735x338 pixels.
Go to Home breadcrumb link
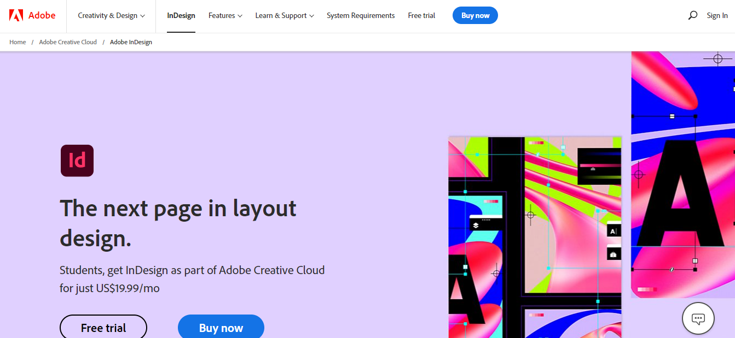(x=18, y=42)
